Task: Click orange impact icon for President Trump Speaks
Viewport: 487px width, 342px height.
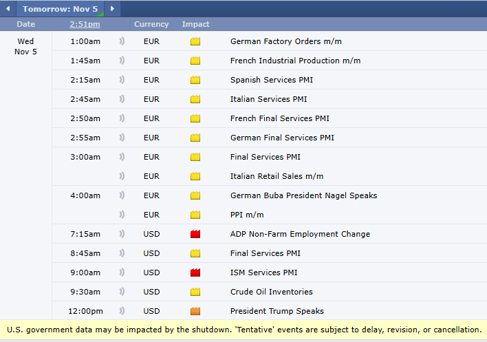Action: (195, 311)
